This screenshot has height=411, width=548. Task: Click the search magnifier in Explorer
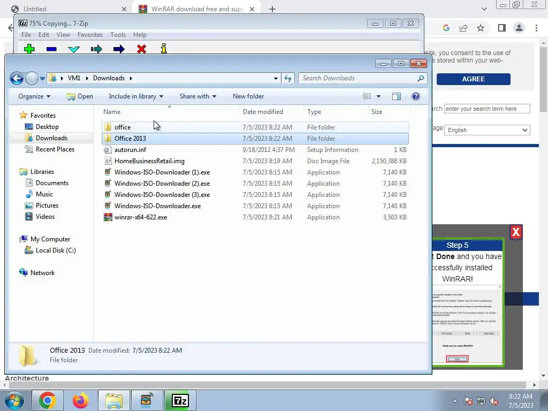[421, 78]
